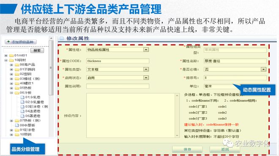Select the 03彩涂卷 tree label

coord(36,107)
